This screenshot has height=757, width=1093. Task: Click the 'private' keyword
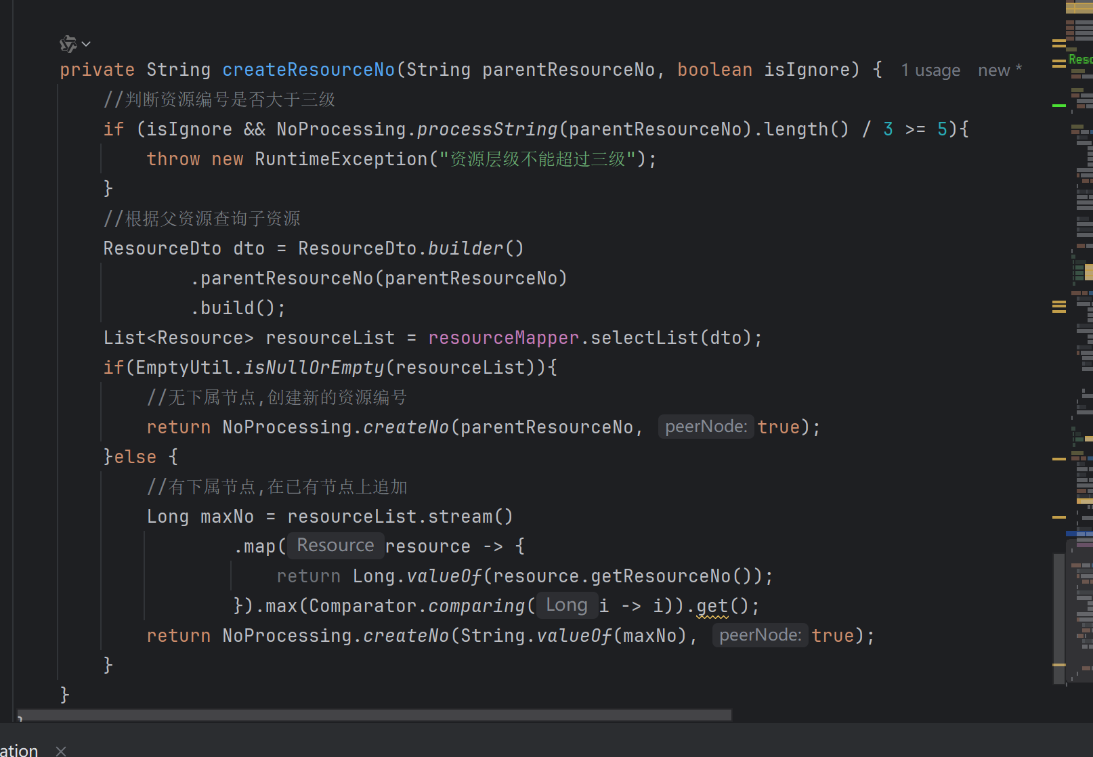97,70
